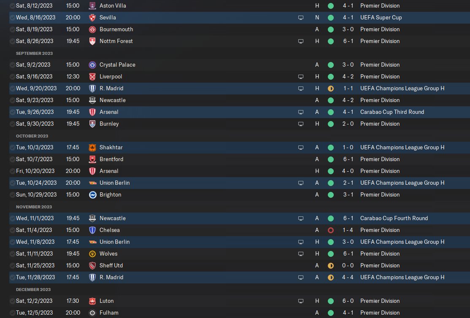This screenshot has height=318, width=470.
Task: Select the Burnley fixture row date
Action: coord(35,124)
